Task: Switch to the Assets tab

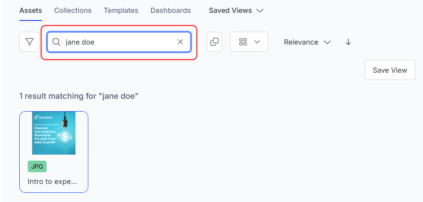Action: pyautogui.click(x=31, y=10)
